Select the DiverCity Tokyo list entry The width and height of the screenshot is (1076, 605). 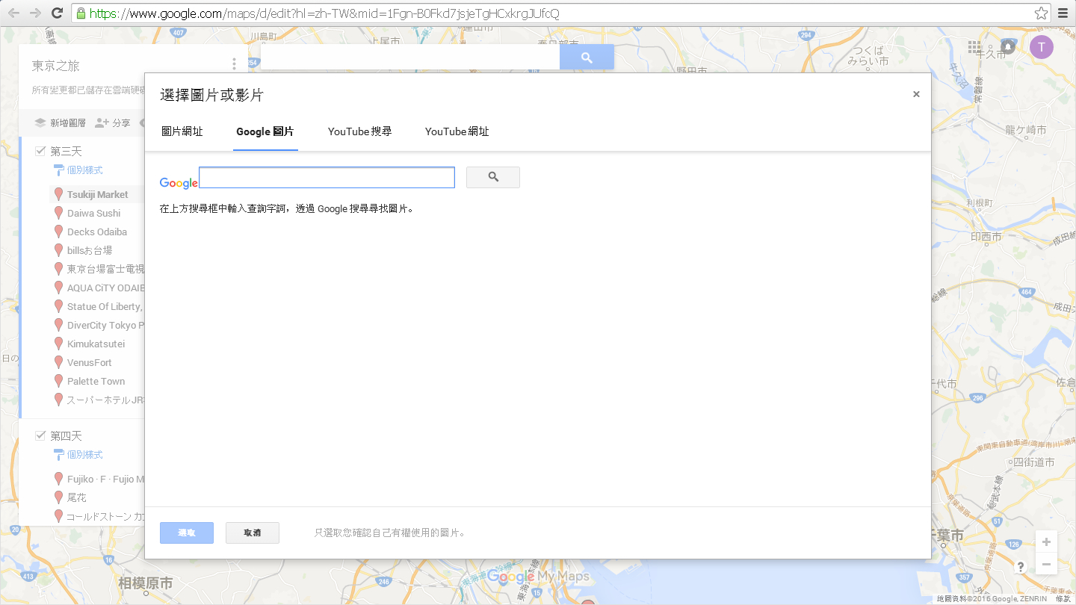point(105,325)
